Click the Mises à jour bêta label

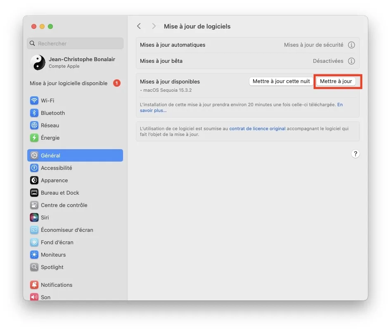click(x=161, y=61)
